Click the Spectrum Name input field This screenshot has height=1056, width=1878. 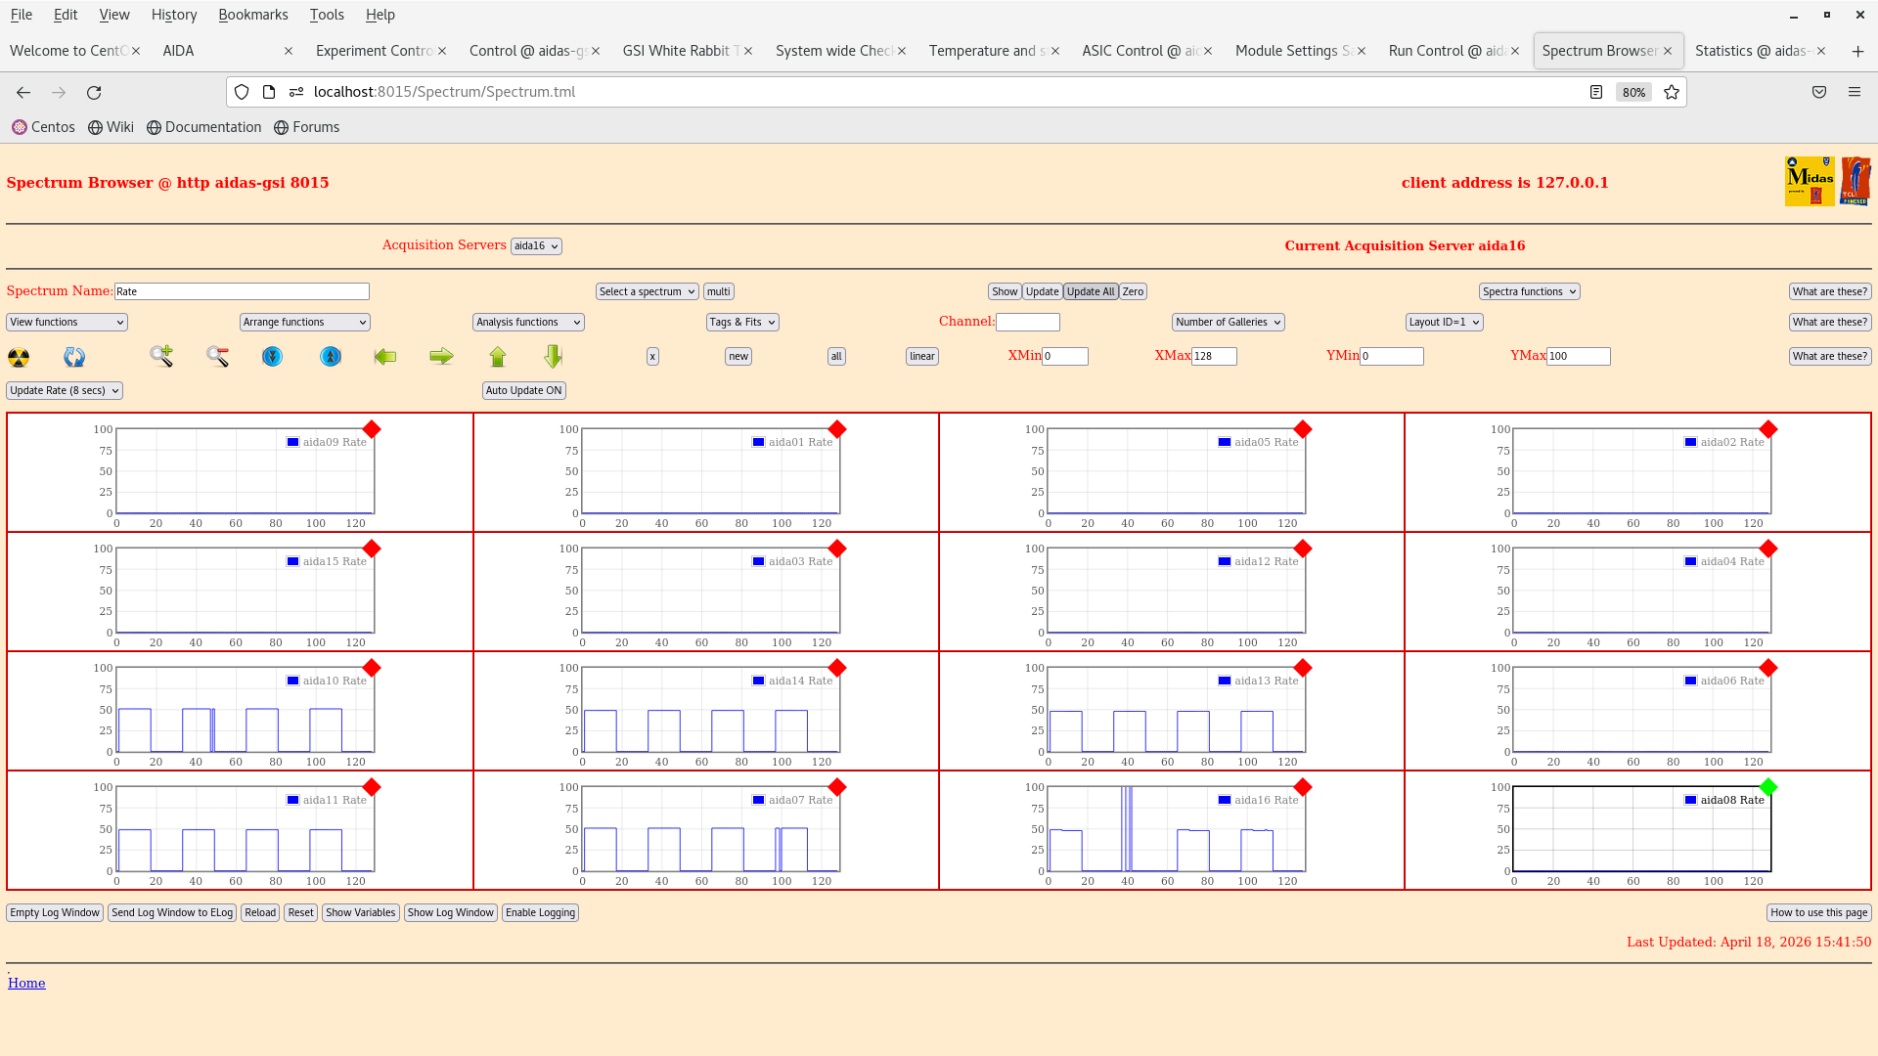tap(242, 292)
